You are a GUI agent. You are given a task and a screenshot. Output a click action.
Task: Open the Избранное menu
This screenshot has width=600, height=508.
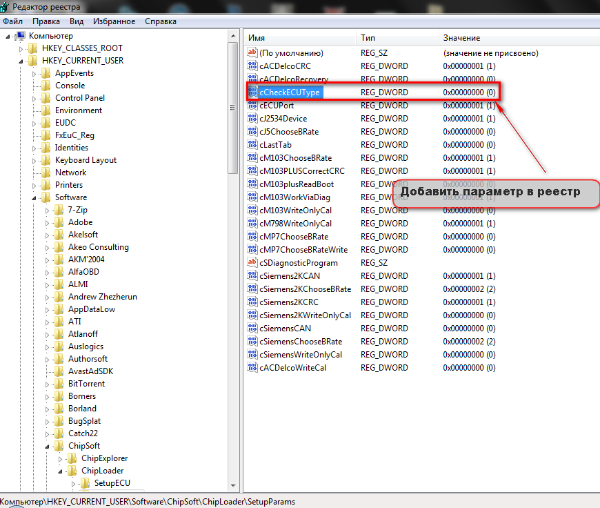(114, 21)
